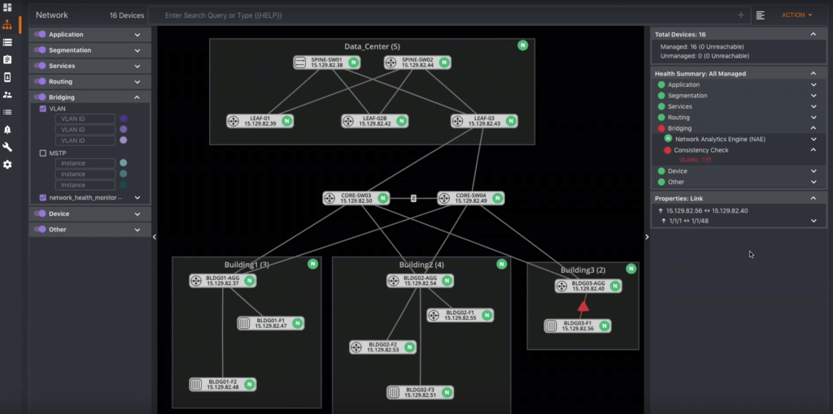This screenshot has height=414, width=833.
Task: Toggle the Segmentation layer switch
Action: coord(40,50)
